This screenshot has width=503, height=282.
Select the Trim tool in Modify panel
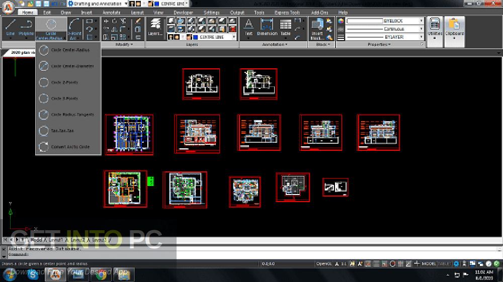coord(123,21)
